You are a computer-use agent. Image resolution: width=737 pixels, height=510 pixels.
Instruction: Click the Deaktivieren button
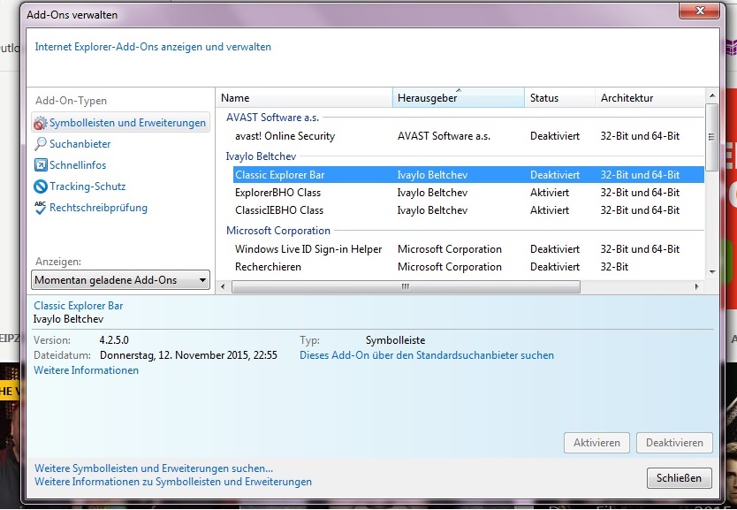click(674, 443)
